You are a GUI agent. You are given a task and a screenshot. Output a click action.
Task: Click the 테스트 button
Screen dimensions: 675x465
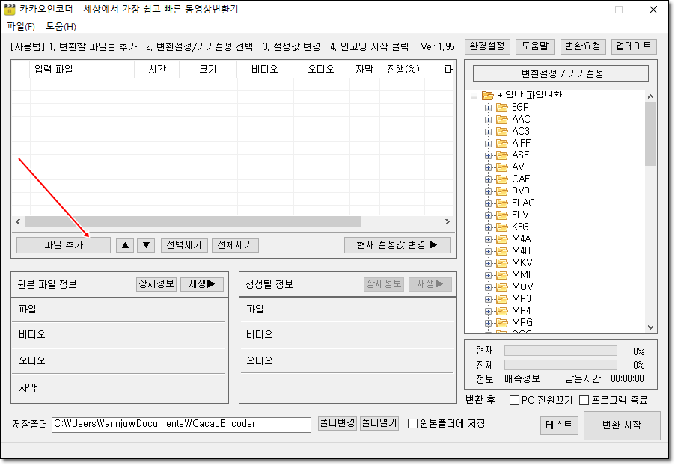coord(559,425)
